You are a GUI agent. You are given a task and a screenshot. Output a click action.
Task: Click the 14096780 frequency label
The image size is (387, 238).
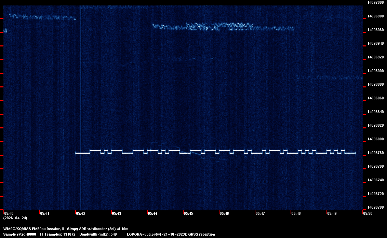(375, 153)
